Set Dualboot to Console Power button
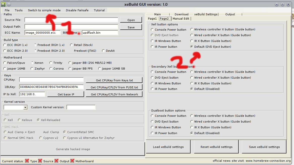Image resolution: width=294 pixels, height=165 pixels. tap(152, 116)
